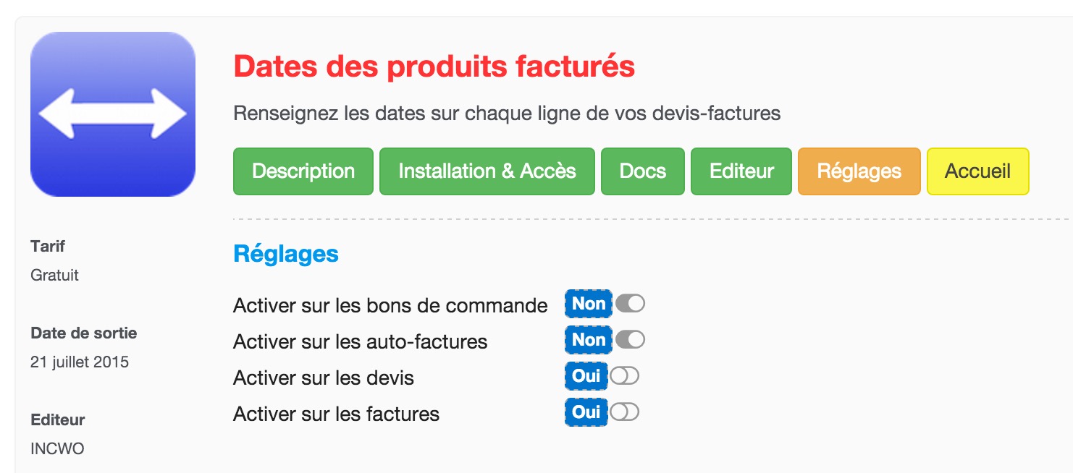Click the blue Réglages section heading
1073x473 pixels.
(x=286, y=254)
